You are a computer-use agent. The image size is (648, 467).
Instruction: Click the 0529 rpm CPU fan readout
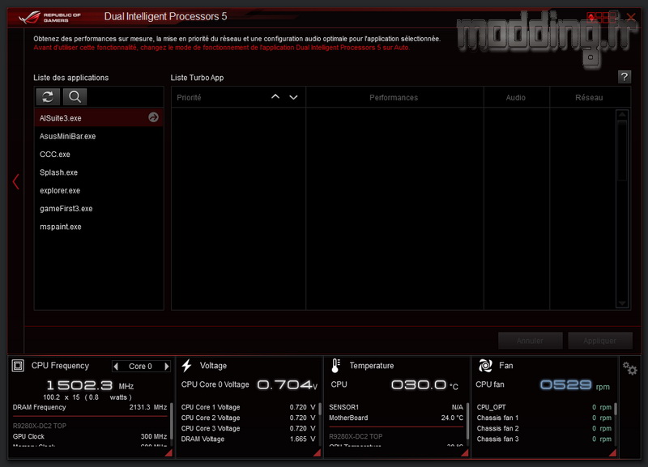coord(575,385)
